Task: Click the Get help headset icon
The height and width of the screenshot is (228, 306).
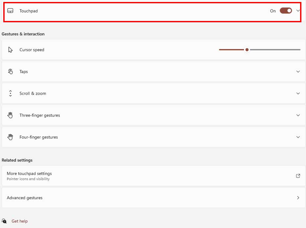Action: (x=4, y=221)
